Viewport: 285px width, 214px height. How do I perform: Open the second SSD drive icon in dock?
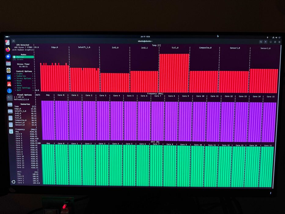click(x=11, y=125)
